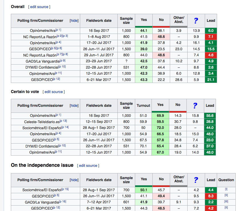The image size is (242, 211).
Task: Edit source of the independence issue section
Action: 88,166
